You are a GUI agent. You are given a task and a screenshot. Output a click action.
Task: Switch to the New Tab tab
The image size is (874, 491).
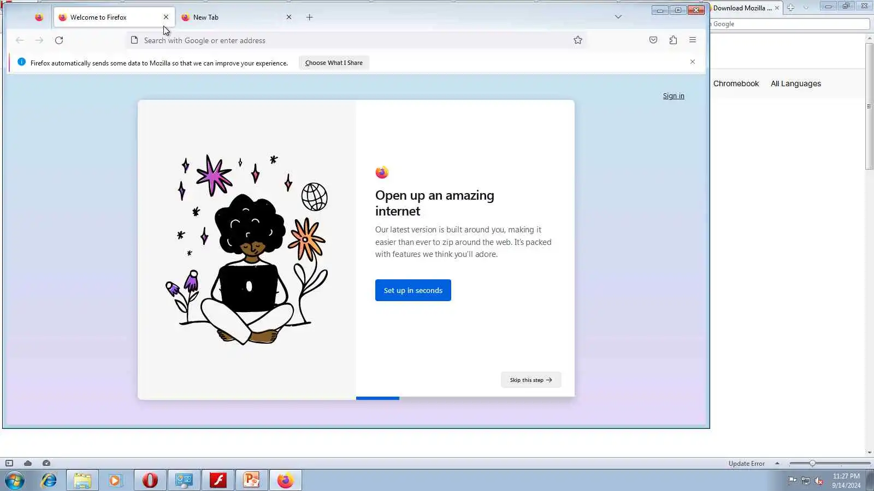237,17
